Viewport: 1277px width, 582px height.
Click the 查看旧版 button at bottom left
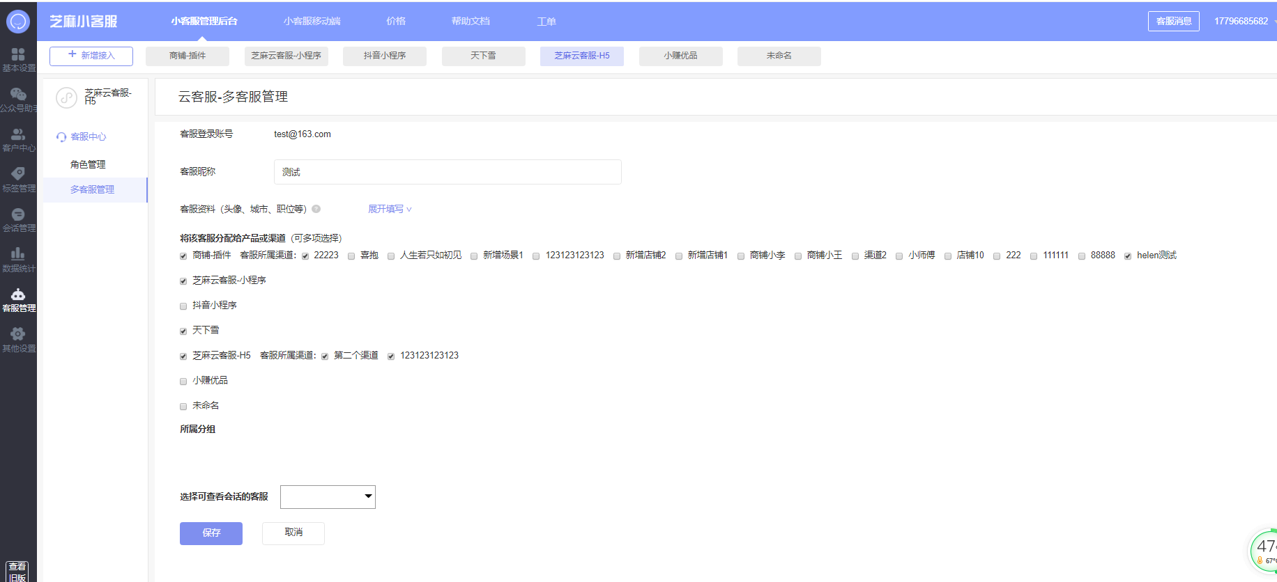(17, 572)
